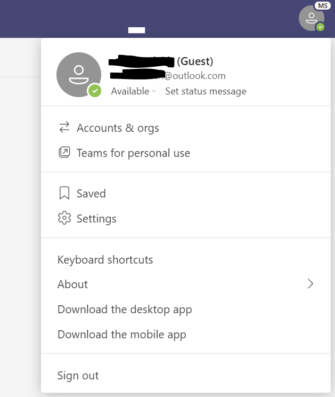Click the green availability badge on the large avatar
This screenshot has width=335, height=397.
[95, 91]
